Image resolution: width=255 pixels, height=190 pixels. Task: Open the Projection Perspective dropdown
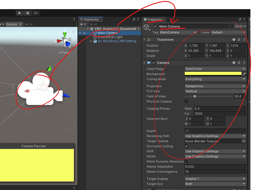(x=215, y=86)
